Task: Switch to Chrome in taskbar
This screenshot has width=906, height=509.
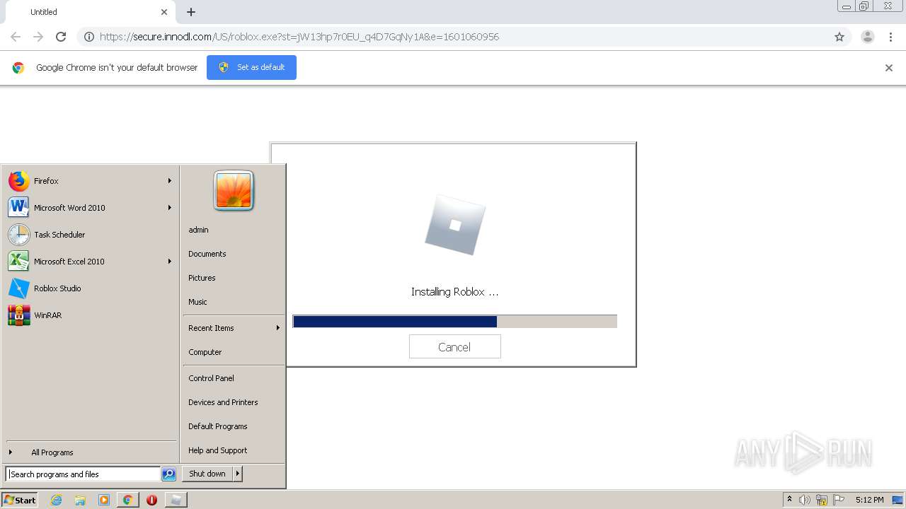Action: click(127, 500)
